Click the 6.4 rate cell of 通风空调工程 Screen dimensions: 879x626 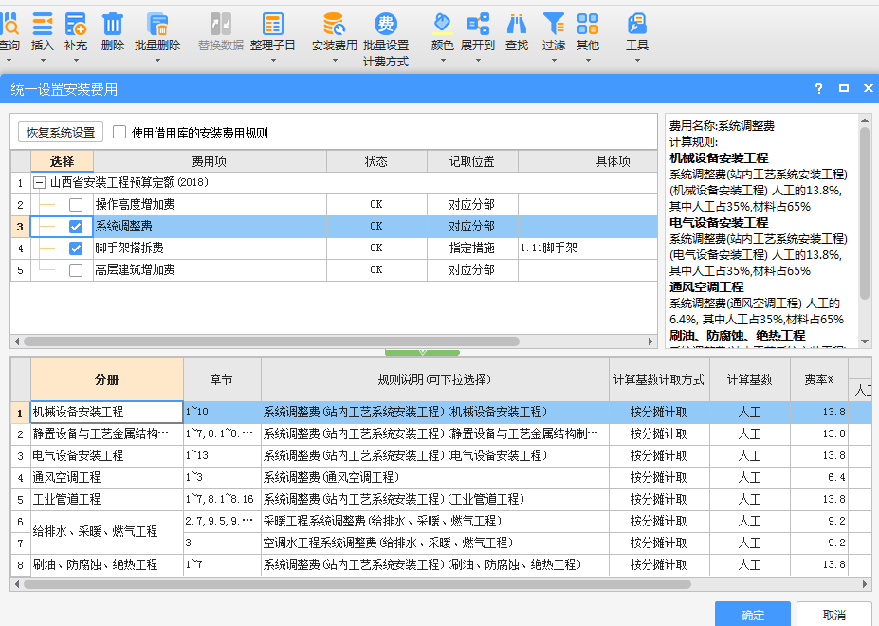(x=819, y=478)
